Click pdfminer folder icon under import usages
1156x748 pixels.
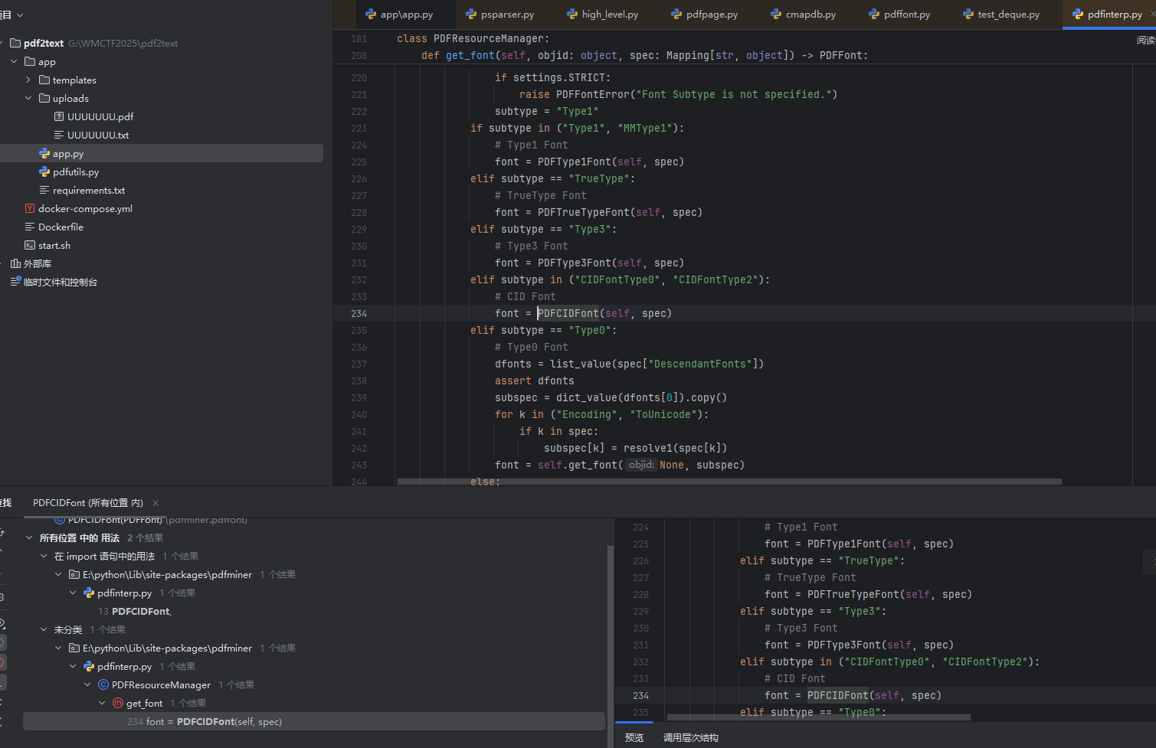[x=74, y=575]
